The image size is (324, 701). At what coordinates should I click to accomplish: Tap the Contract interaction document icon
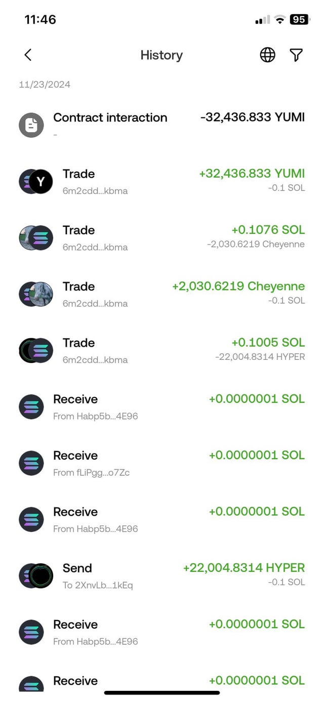(31, 125)
